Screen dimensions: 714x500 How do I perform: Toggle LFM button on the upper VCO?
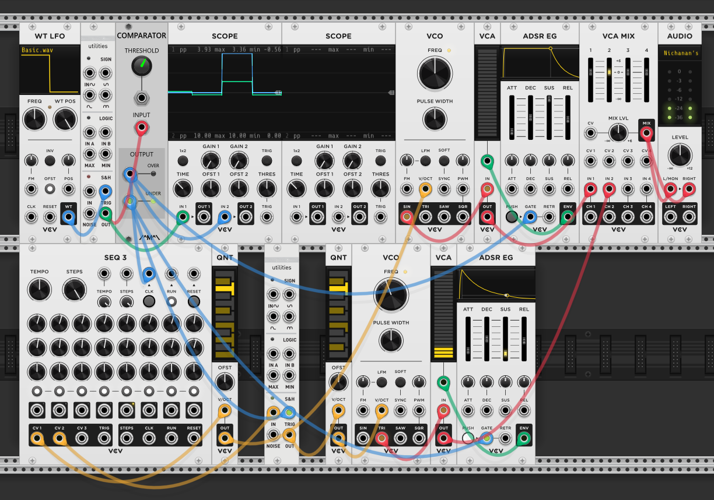pos(425,161)
